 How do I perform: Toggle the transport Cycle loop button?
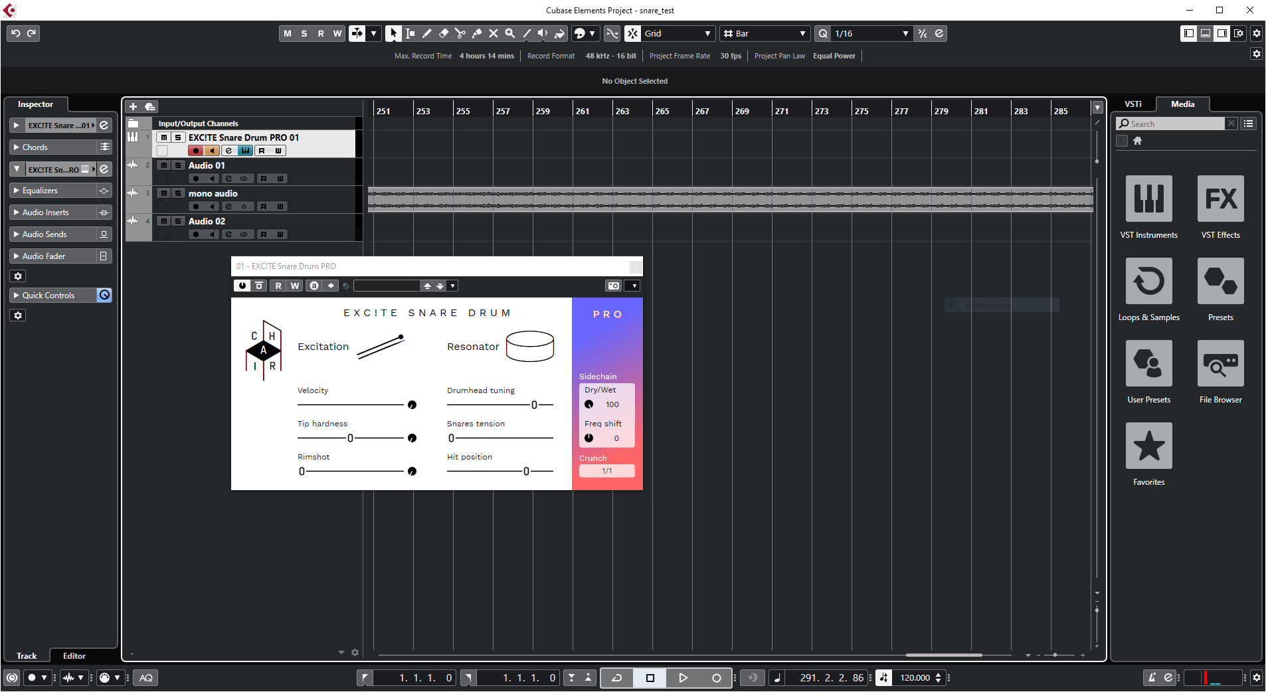(x=617, y=678)
